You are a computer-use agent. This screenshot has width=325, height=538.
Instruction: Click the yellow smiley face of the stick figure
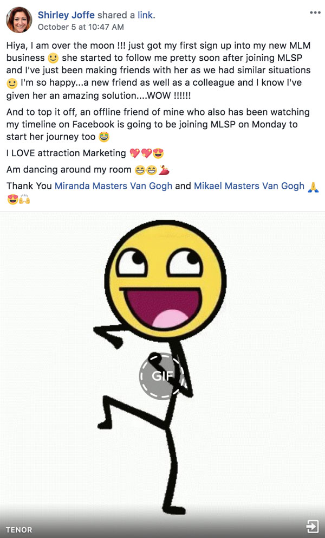click(x=166, y=281)
